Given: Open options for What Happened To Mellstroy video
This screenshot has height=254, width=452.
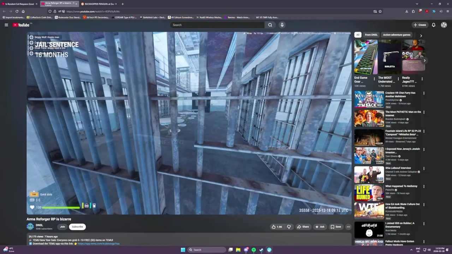Looking at the screenshot, I should [424, 187].
